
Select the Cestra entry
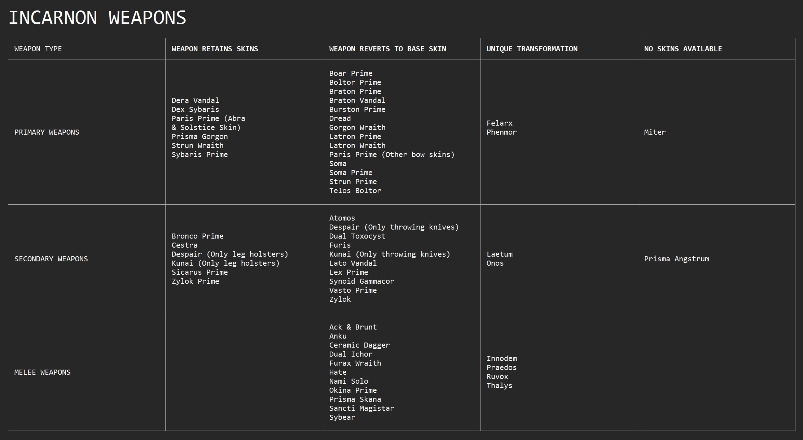coord(184,245)
